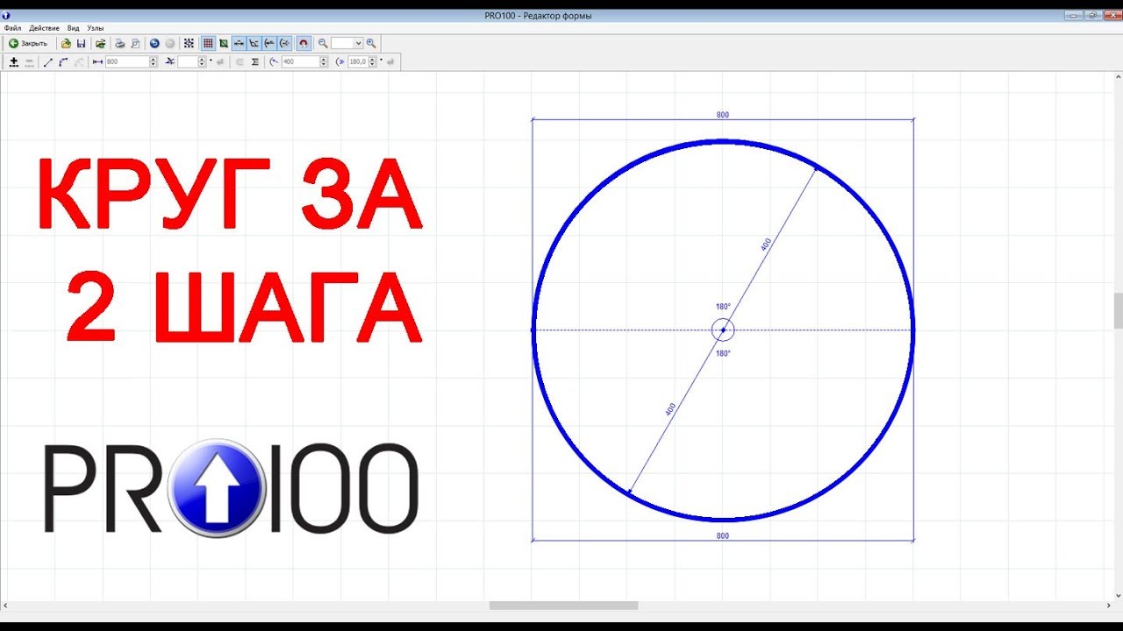
Task: Open the Действие menu
Action: [44, 28]
